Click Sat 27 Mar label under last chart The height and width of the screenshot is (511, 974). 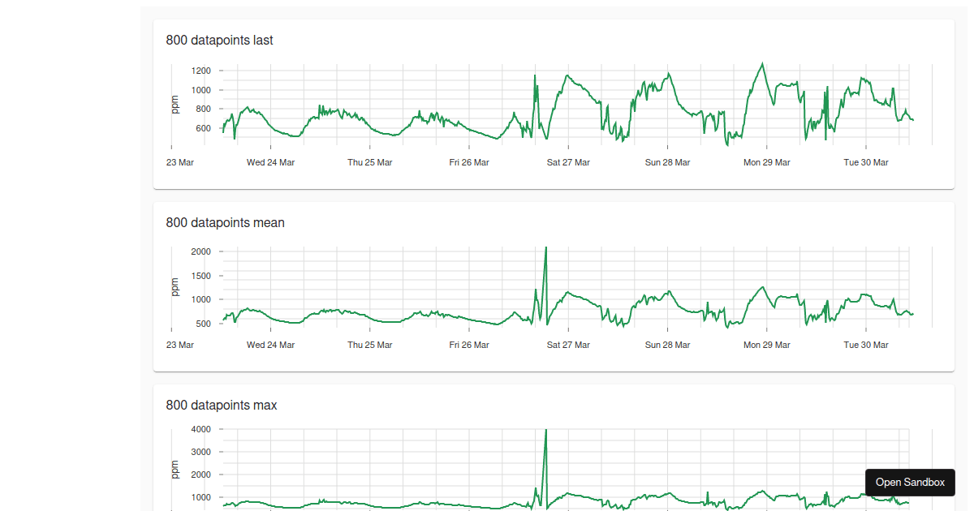(x=568, y=162)
